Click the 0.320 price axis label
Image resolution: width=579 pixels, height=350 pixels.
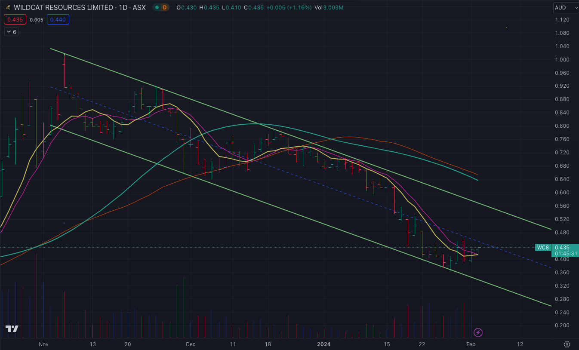(x=562, y=286)
